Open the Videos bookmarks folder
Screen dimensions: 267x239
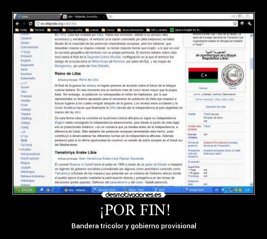(x=53, y=30)
